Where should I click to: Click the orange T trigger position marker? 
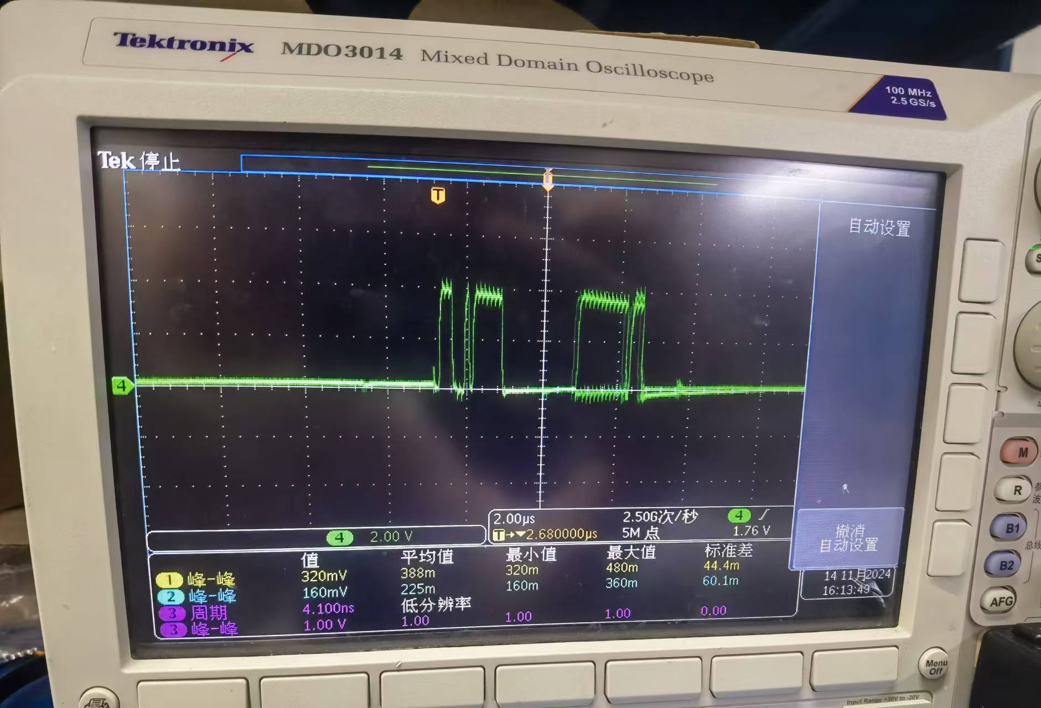pyautogui.click(x=438, y=195)
